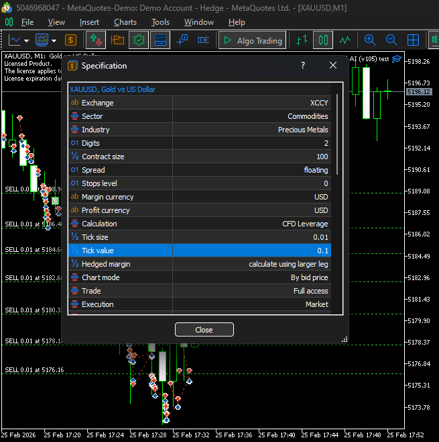439x442 pixels.
Task: Open the Navigator folder icon
Action: coord(117,40)
